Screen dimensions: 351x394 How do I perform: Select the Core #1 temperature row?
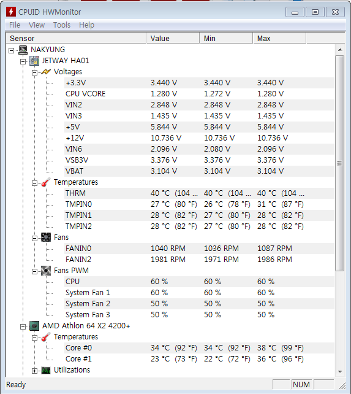[200, 359]
